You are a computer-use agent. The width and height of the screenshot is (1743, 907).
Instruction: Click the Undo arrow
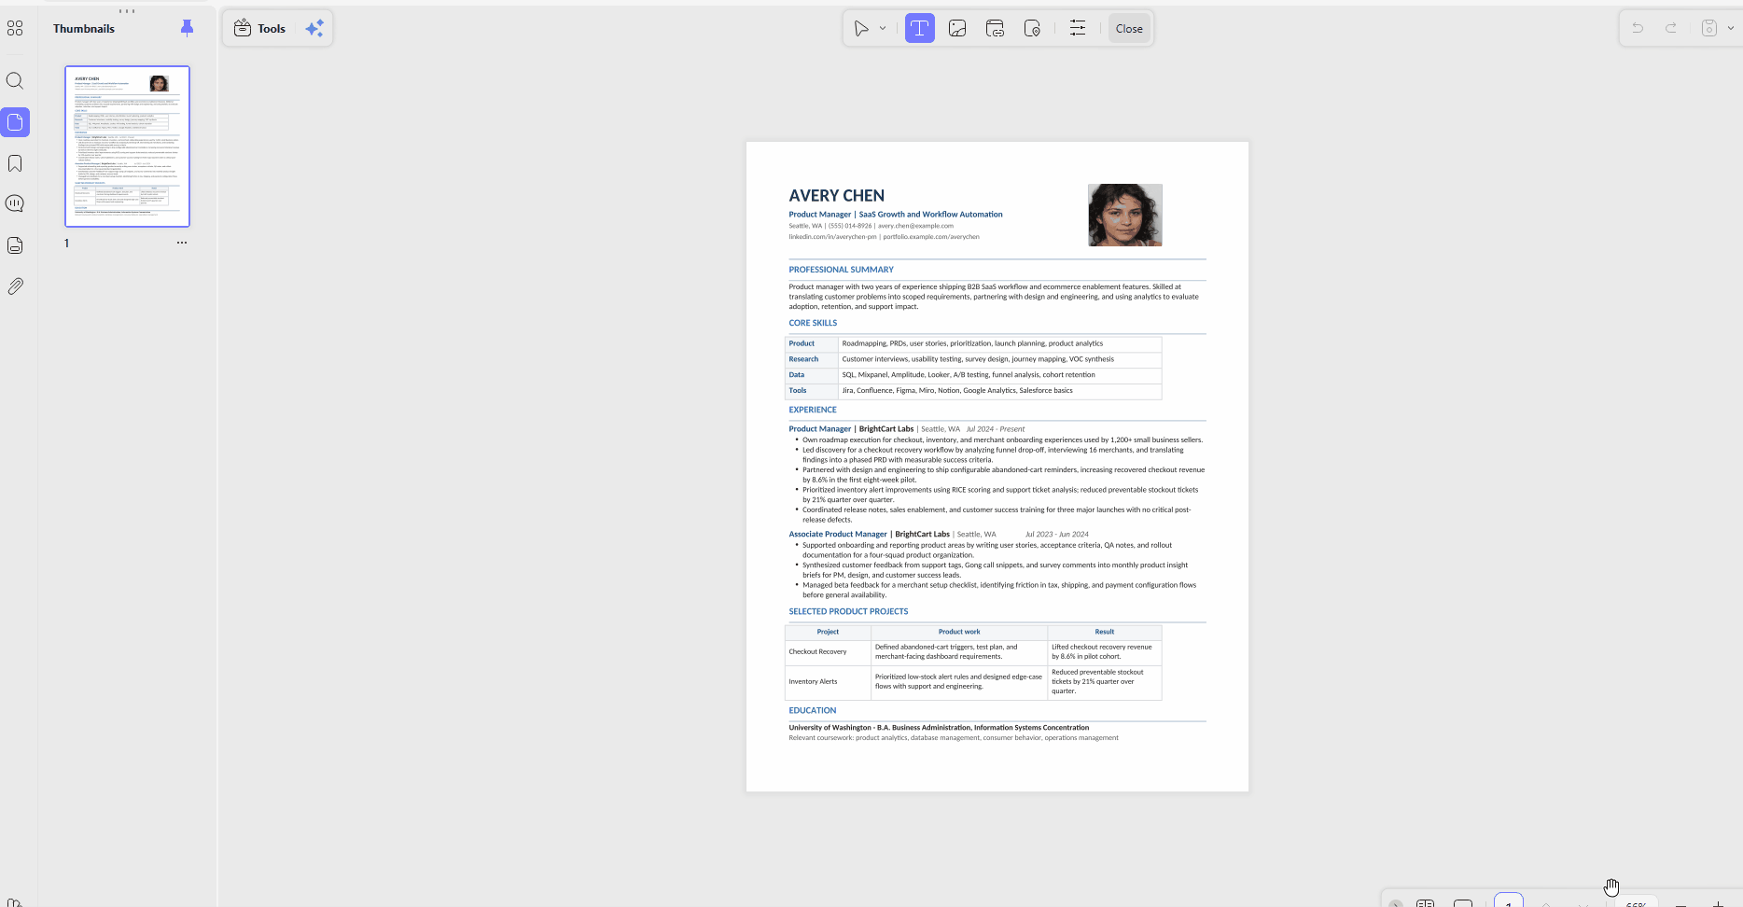click(x=1638, y=28)
